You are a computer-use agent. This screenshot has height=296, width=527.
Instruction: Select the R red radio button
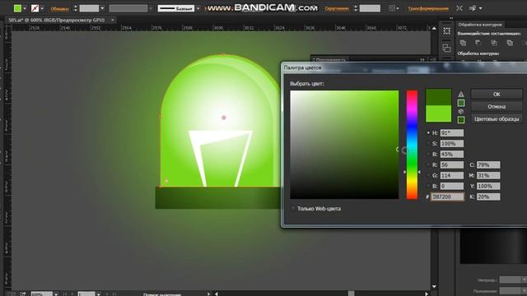pos(428,164)
